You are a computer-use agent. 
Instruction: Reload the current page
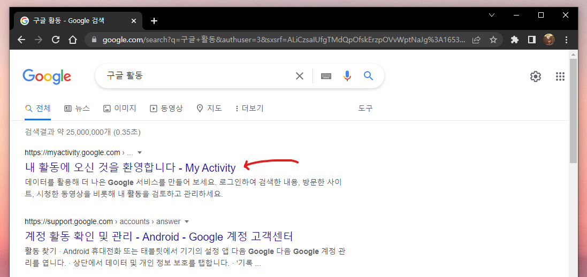point(56,40)
